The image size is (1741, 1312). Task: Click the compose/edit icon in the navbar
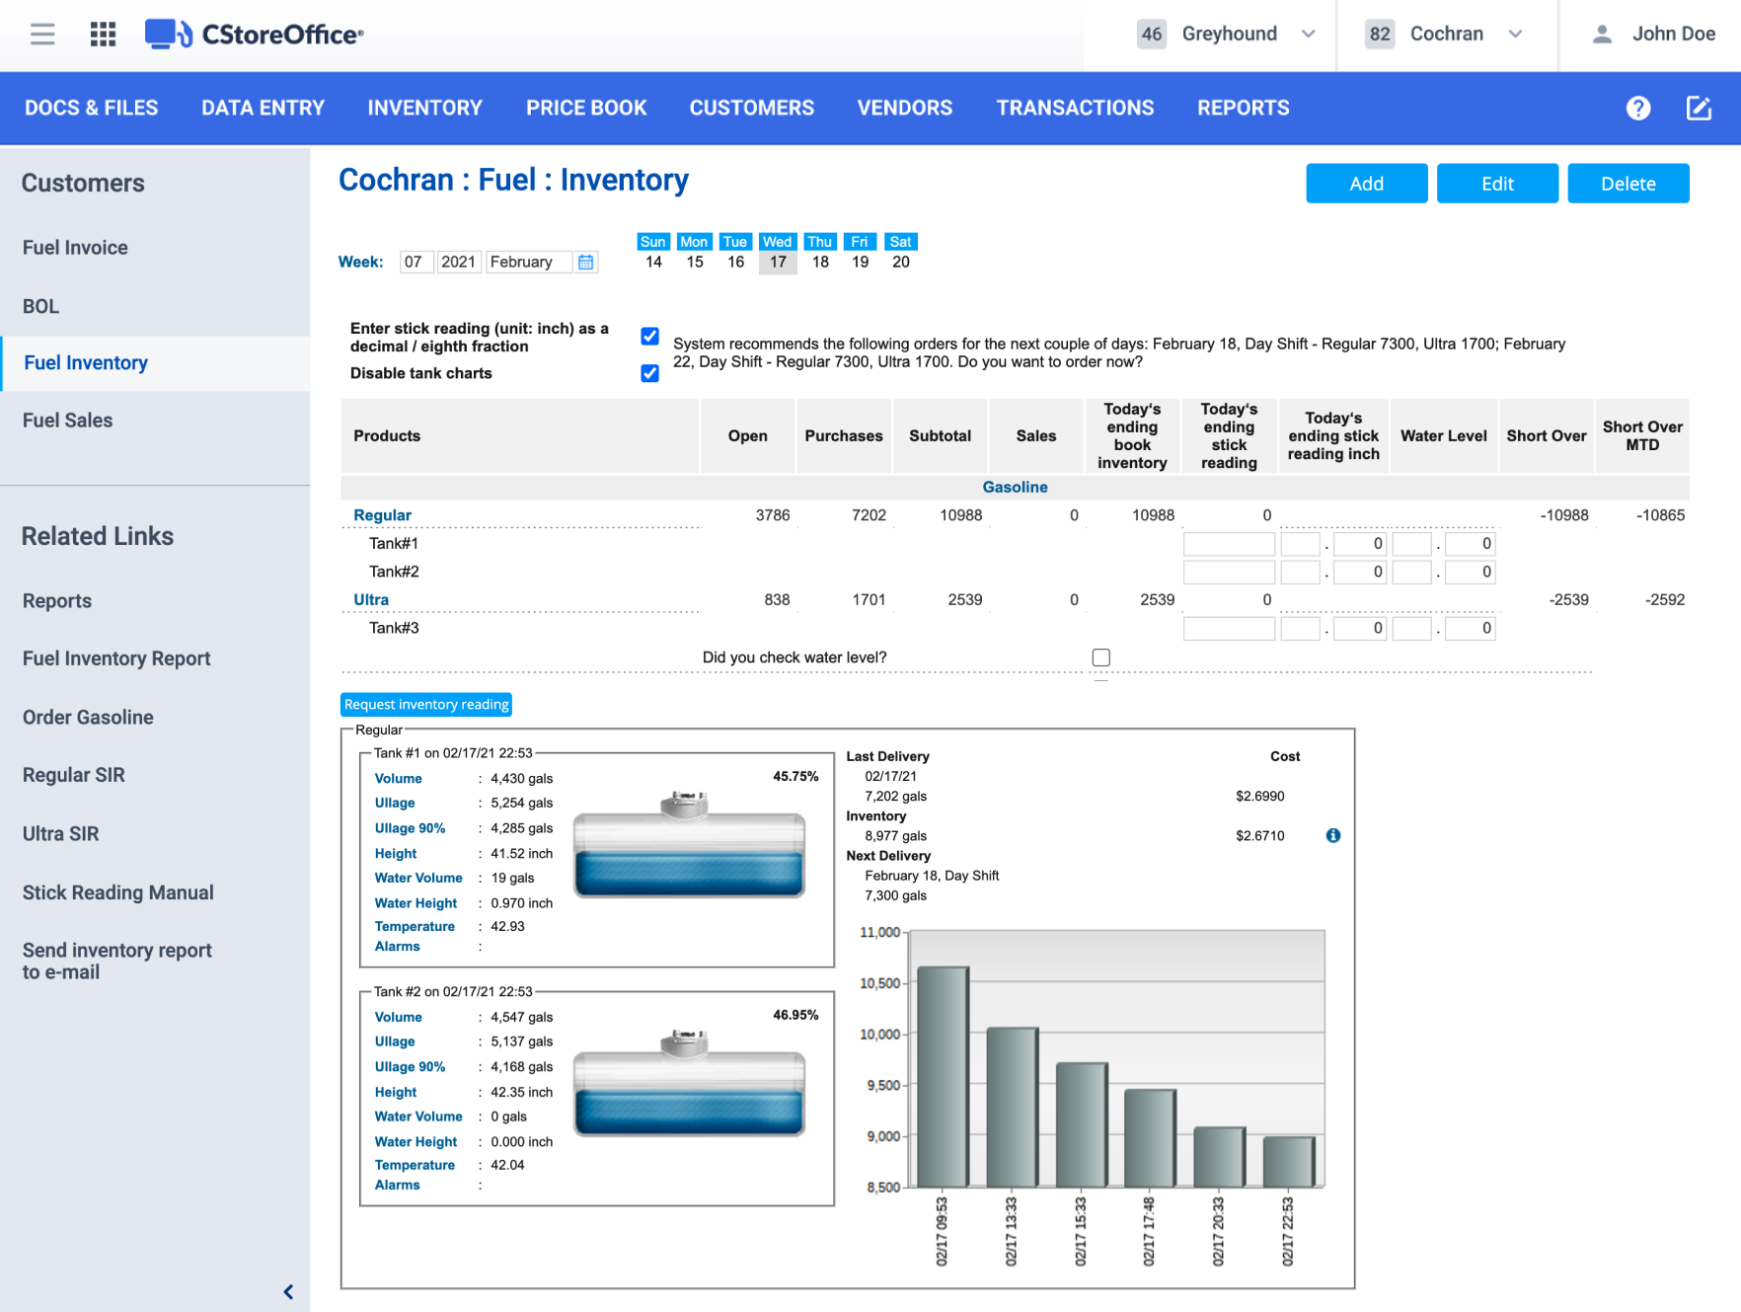(1699, 109)
